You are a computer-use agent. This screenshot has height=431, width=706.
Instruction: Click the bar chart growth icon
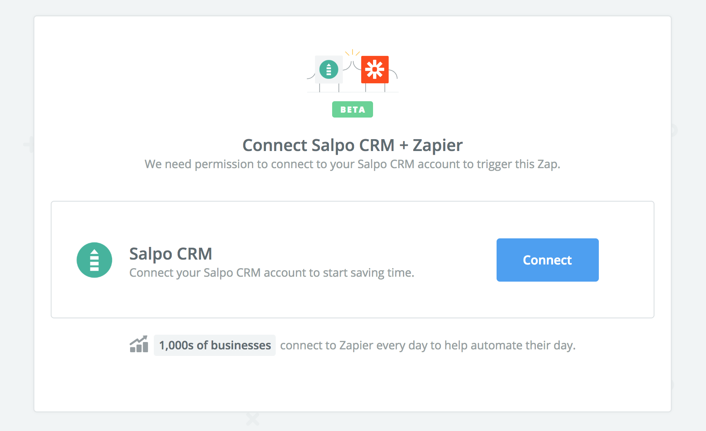tap(139, 344)
